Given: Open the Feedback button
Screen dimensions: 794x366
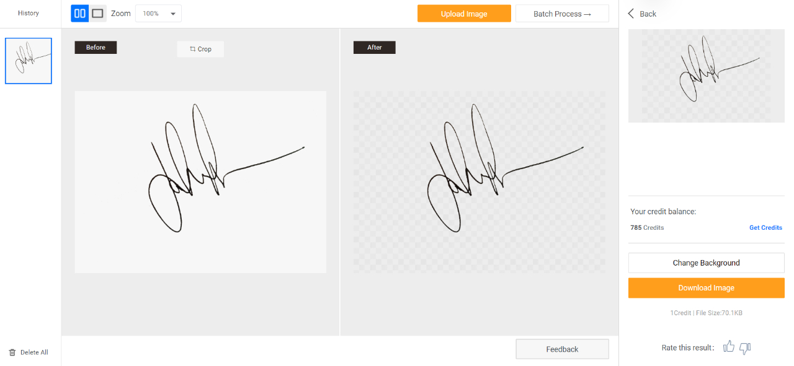Looking at the screenshot, I should click(562, 349).
